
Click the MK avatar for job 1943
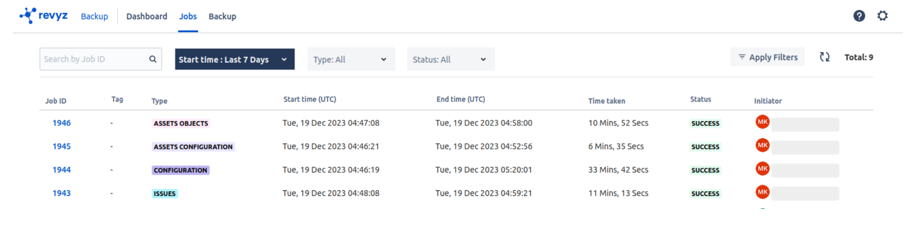pyautogui.click(x=762, y=192)
